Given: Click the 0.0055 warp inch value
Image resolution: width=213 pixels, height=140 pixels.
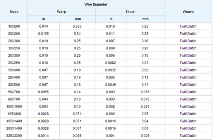Looking at the screenshot, I should [x=43, y=92].
